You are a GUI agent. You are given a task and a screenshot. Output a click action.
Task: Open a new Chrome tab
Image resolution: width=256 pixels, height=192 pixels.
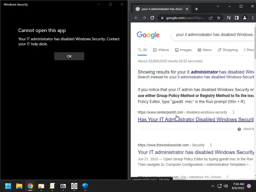pos(196,9)
